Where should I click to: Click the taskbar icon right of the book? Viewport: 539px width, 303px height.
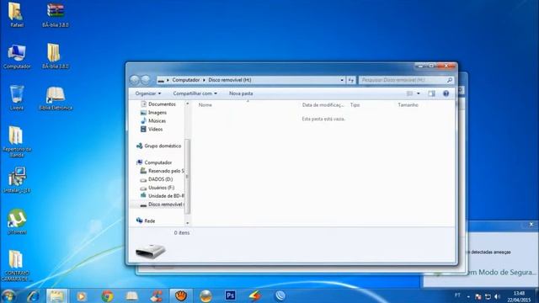click(x=157, y=295)
